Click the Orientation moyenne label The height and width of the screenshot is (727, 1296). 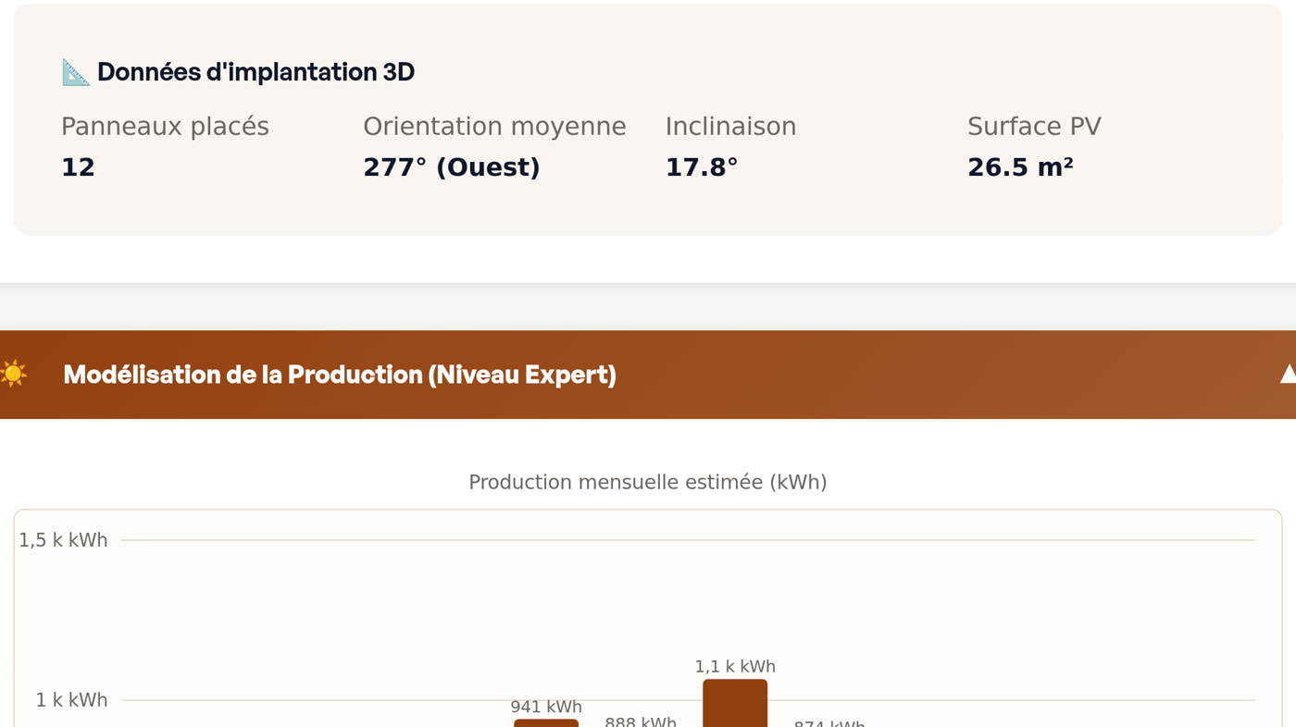click(494, 127)
